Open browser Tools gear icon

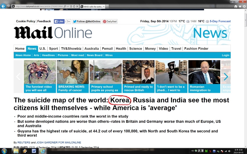(x=244, y=6)
